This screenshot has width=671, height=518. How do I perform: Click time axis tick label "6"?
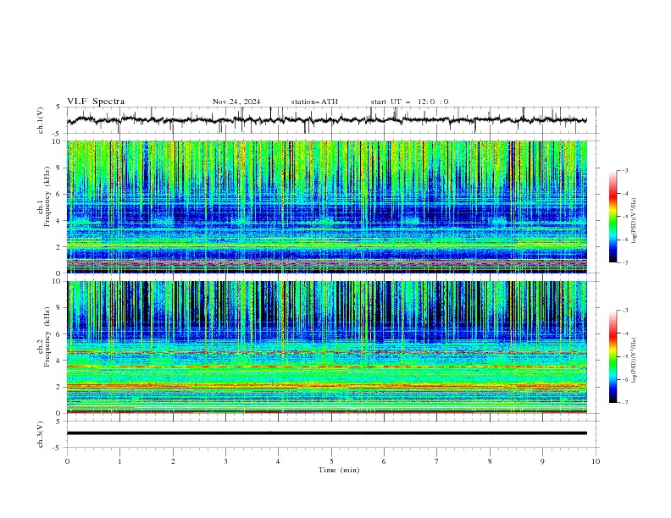(384, 461)
